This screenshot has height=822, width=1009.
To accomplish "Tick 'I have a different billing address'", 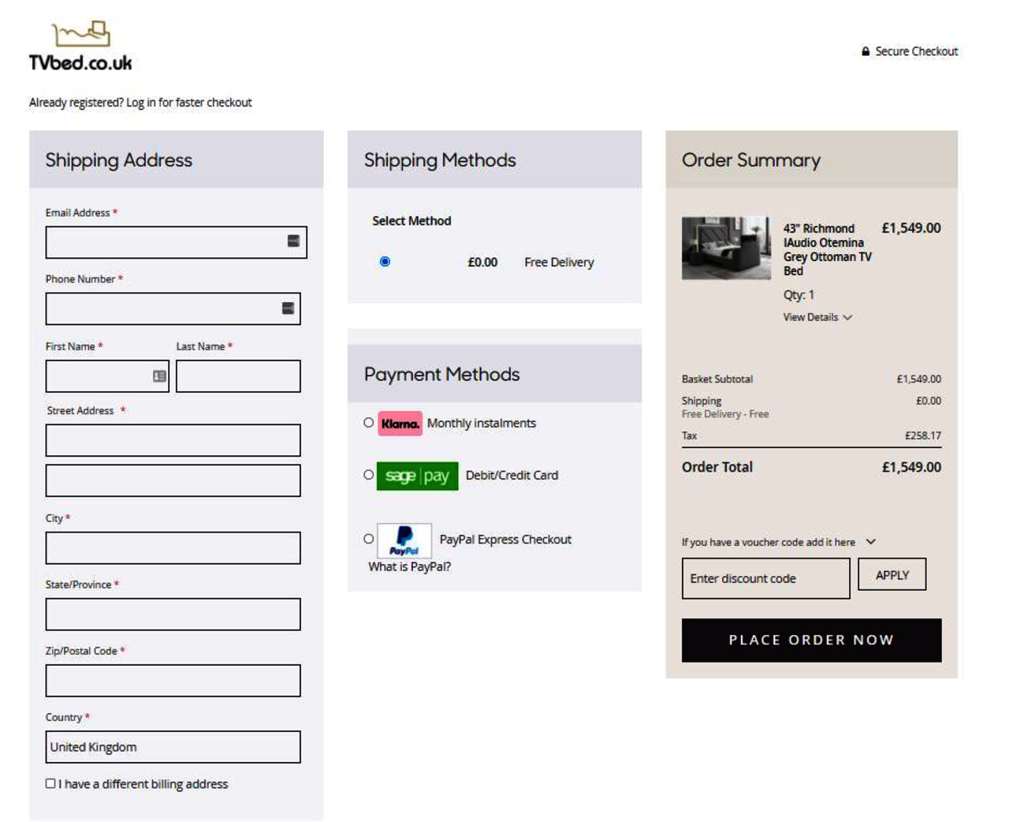I will [x=50, y=783].
